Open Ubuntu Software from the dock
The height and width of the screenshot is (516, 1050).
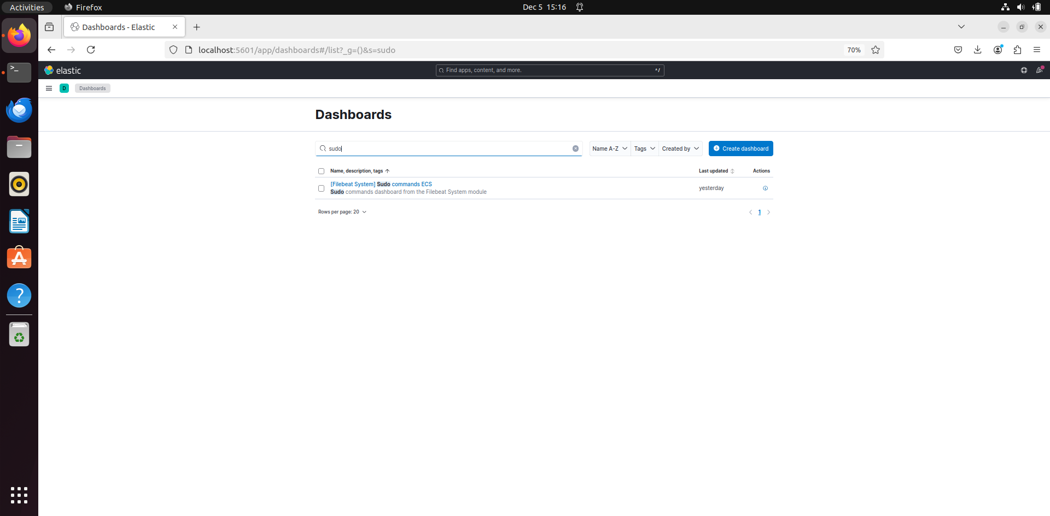(19, 258)
